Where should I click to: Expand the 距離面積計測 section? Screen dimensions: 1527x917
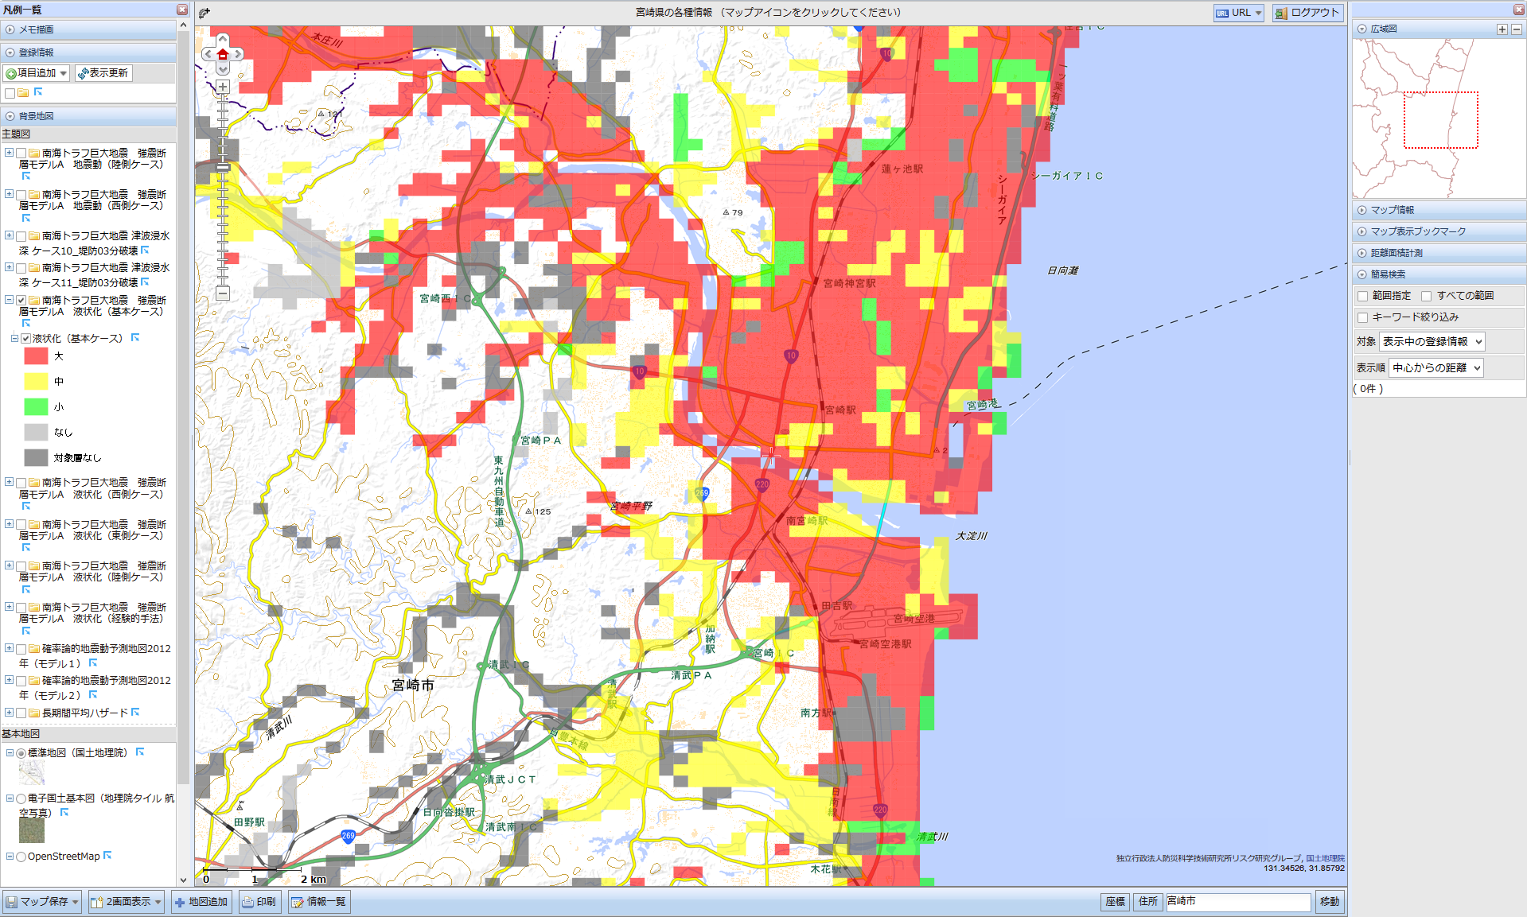click(x=1397, y=253)
